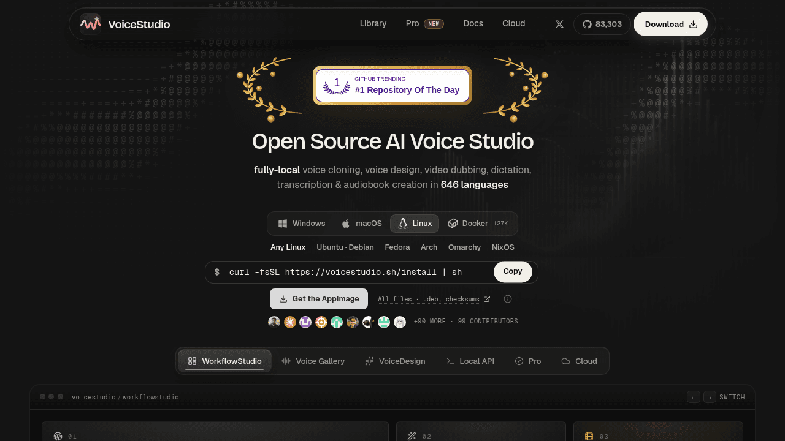Choose the Ubuntu · Debian distro option
This screenshot has width=785, height=441.
pos(345,247)
